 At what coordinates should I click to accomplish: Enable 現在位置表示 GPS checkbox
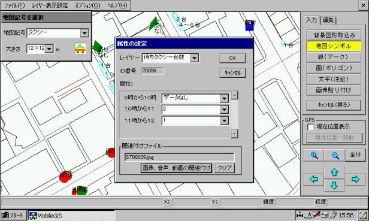[x=311, y=127]
